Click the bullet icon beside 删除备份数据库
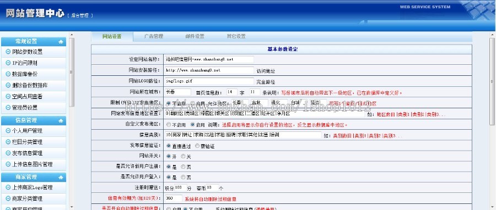The height and width of the screenshot is (210, 496). click(8, 85)
